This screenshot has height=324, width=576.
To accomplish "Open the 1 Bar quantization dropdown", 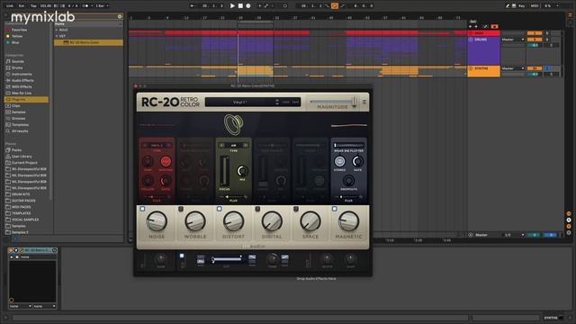I will click(x=102, y=6).
